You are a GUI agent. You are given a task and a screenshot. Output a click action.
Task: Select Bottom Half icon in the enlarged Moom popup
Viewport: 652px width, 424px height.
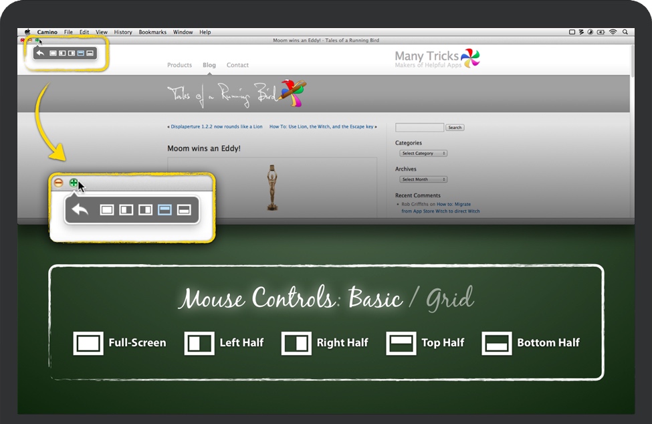click(x=184, y=210)
